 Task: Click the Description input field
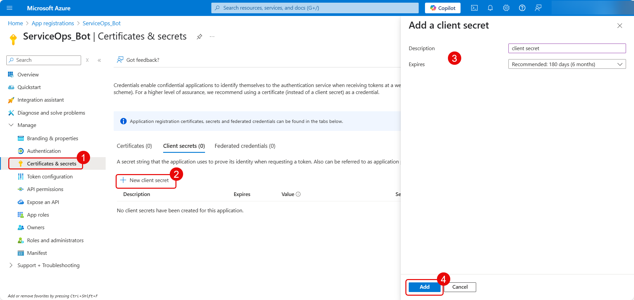pos(567,49)
